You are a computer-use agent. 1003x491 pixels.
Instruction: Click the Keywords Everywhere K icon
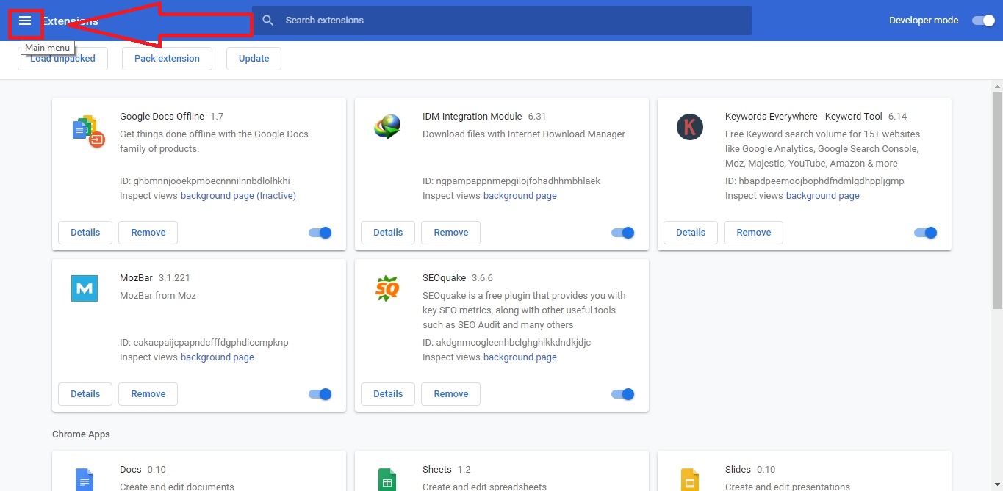point(690,127)
